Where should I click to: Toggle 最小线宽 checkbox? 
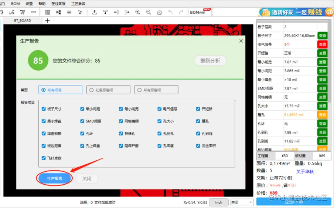pos(121,109)
